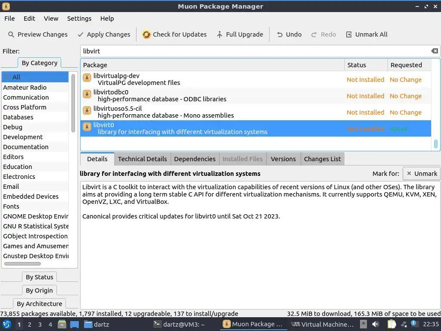Click the By Category filter header
The image size is (441, 331).
tap(39, 63)
